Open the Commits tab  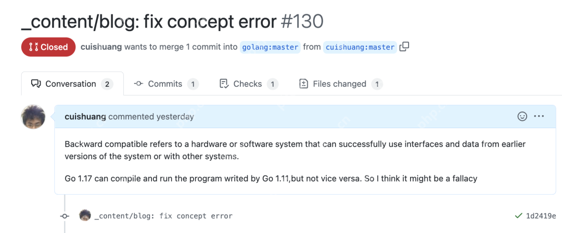click(x=165, y=84)
